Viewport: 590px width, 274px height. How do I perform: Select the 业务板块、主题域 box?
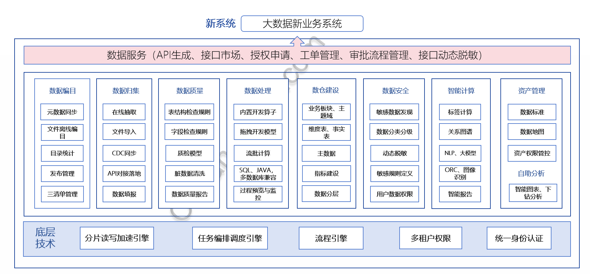pos(326,112)
